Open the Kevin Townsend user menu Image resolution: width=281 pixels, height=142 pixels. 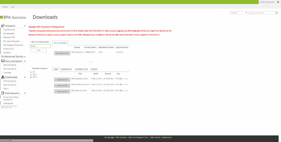(x=267, y=2)
